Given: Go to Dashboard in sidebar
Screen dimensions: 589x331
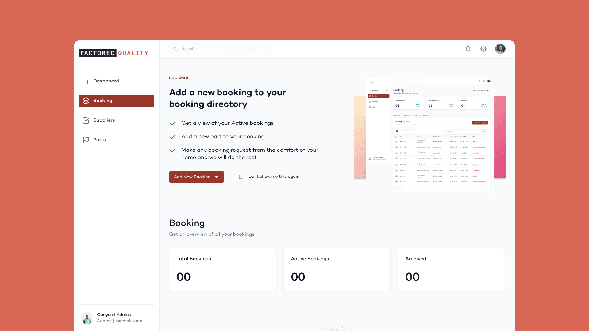Looking at the screenshot, I should point(116,81).
